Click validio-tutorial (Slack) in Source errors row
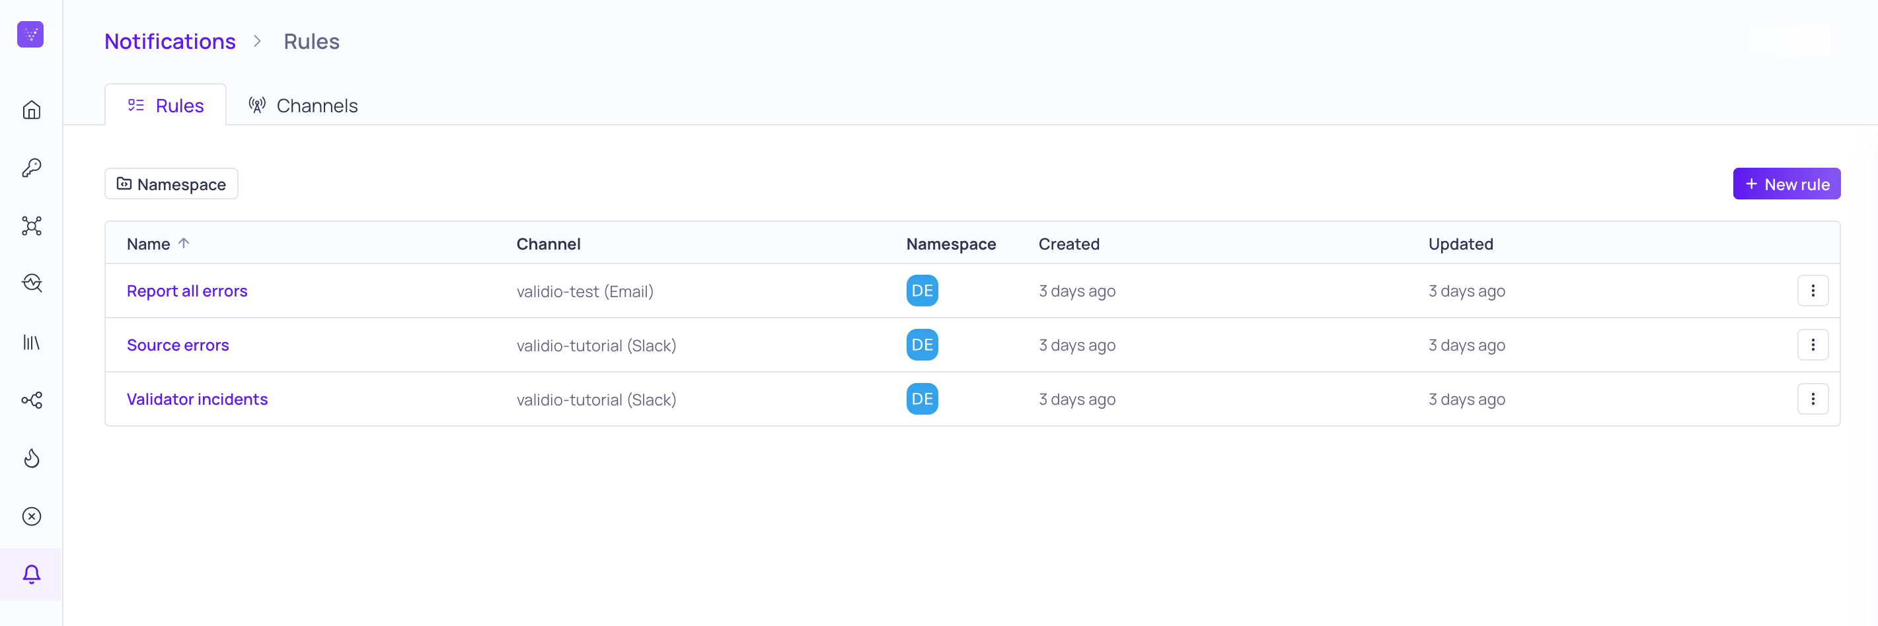The image size is (1878, 626). (x=596, y=345)
